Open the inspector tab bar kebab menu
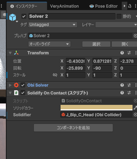 click(136, 6)
